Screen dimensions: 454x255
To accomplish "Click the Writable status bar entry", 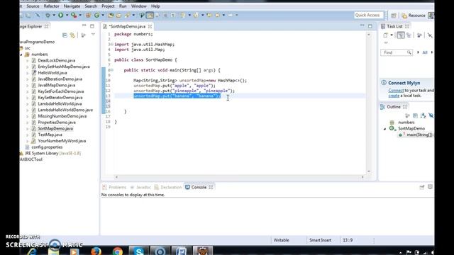I will click(x=281, y=240).
